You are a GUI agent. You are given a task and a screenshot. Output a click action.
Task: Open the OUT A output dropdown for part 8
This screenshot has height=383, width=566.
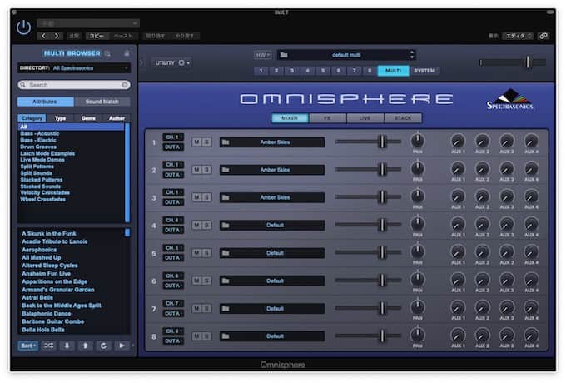173,341
